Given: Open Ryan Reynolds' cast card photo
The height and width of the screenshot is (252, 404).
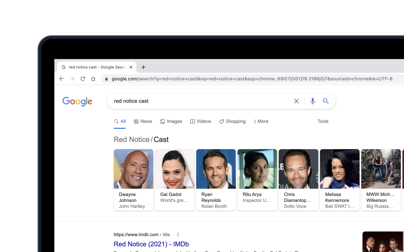Looking at the screenshot, I should point(216,169).
